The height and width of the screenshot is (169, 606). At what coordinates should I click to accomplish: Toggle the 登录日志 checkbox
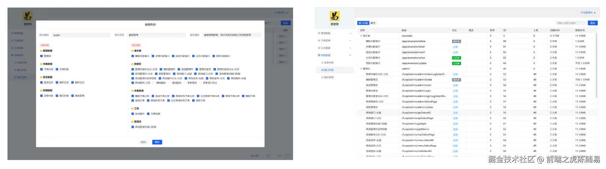click(x=42, y=83)
